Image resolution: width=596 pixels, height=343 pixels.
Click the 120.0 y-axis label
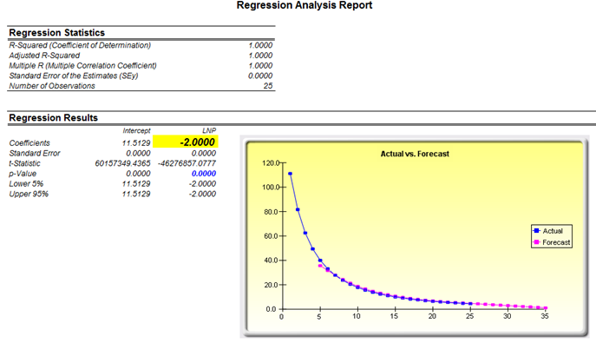pyautogui.click(x=271, y=163)
